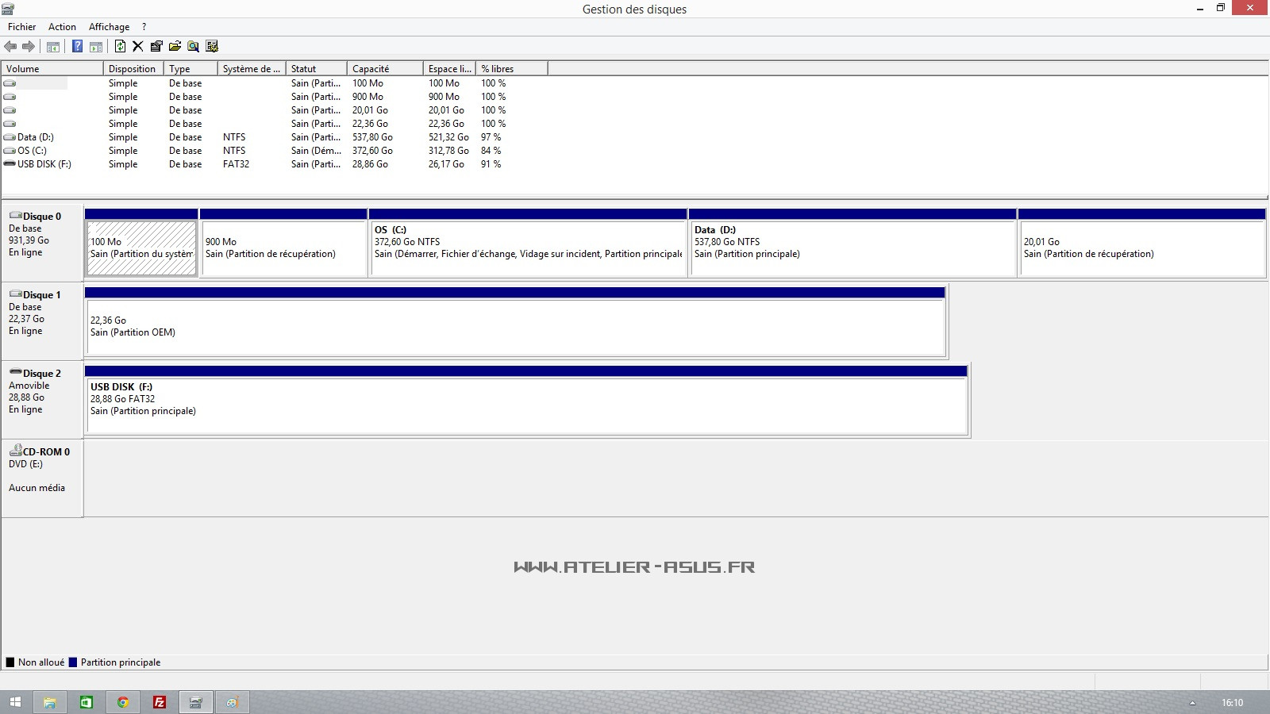Open Properties from the toolbar icon
This screenshot has height=714, width=1270.
(x=156, y=46)
